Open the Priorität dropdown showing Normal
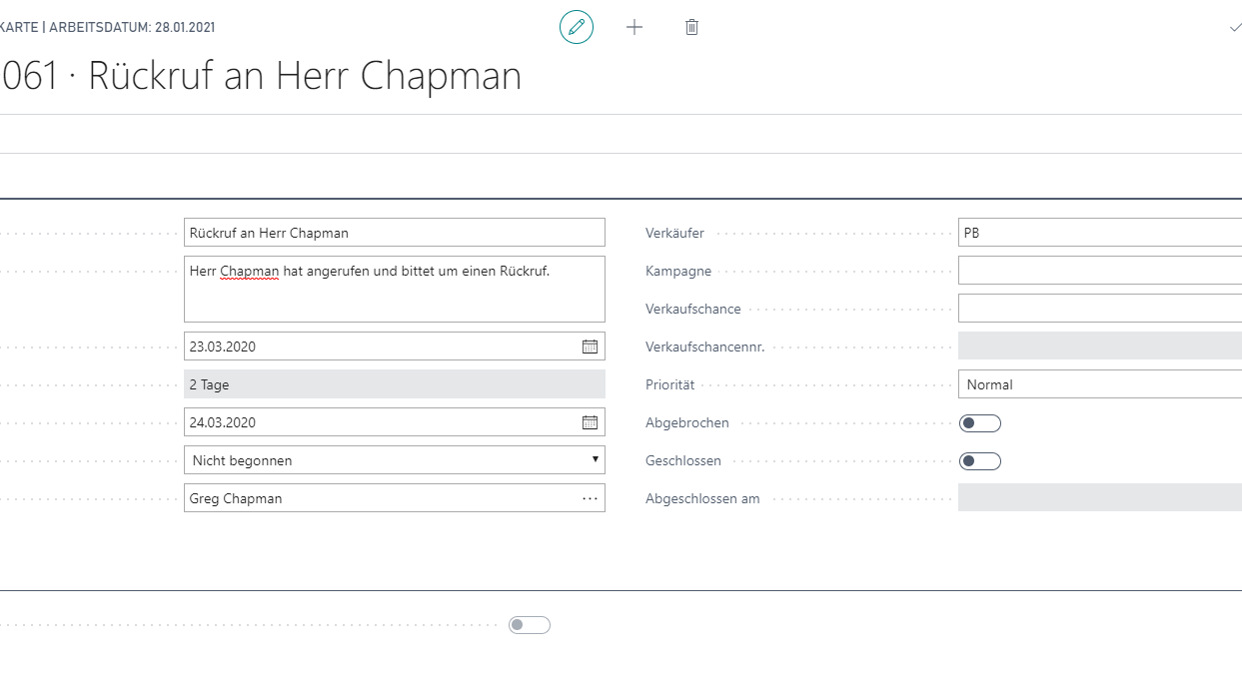Image resolution: width=1242 pixels, height=700 pixels. click(x=1099, y=383)
